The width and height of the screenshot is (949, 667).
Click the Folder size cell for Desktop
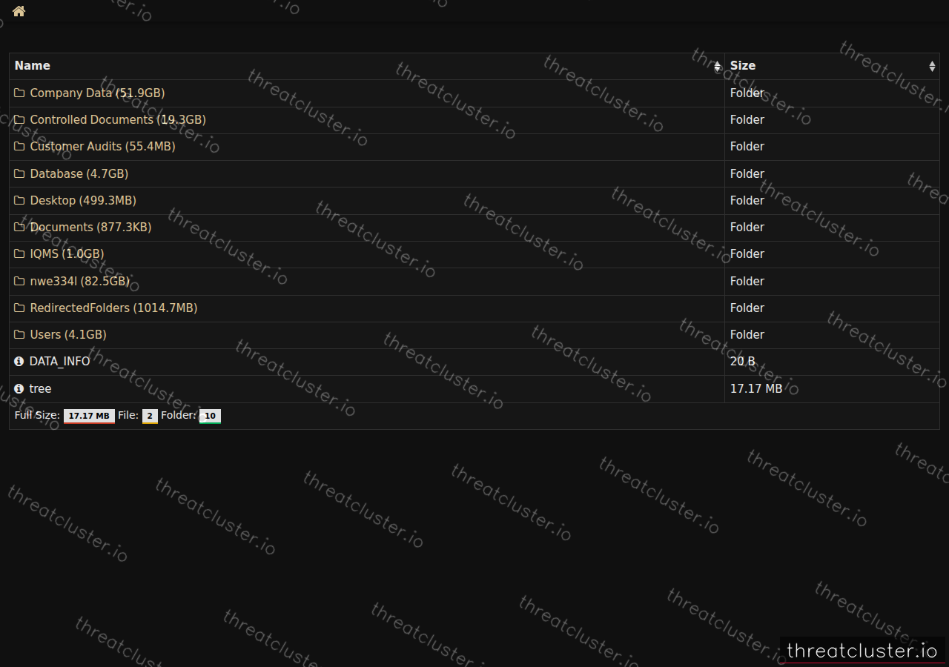click(832, 201)
